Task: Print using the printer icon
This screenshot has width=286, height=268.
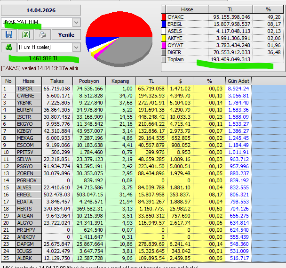Action: [43, 34]
